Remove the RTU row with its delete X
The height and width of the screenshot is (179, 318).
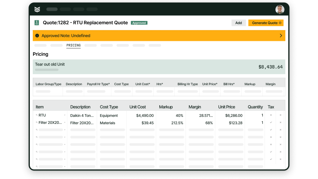pos(280,115)
